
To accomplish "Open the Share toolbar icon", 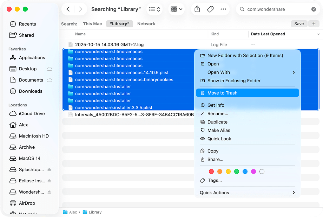I will pyautogui.click(x=197, y=9).
